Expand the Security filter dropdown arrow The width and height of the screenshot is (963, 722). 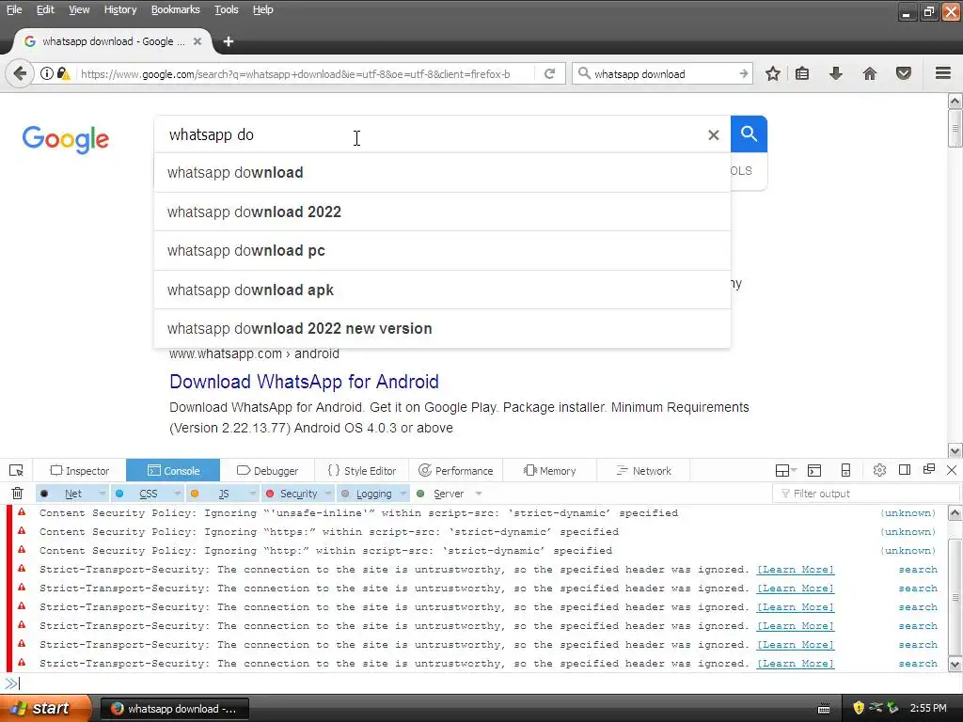328,494
